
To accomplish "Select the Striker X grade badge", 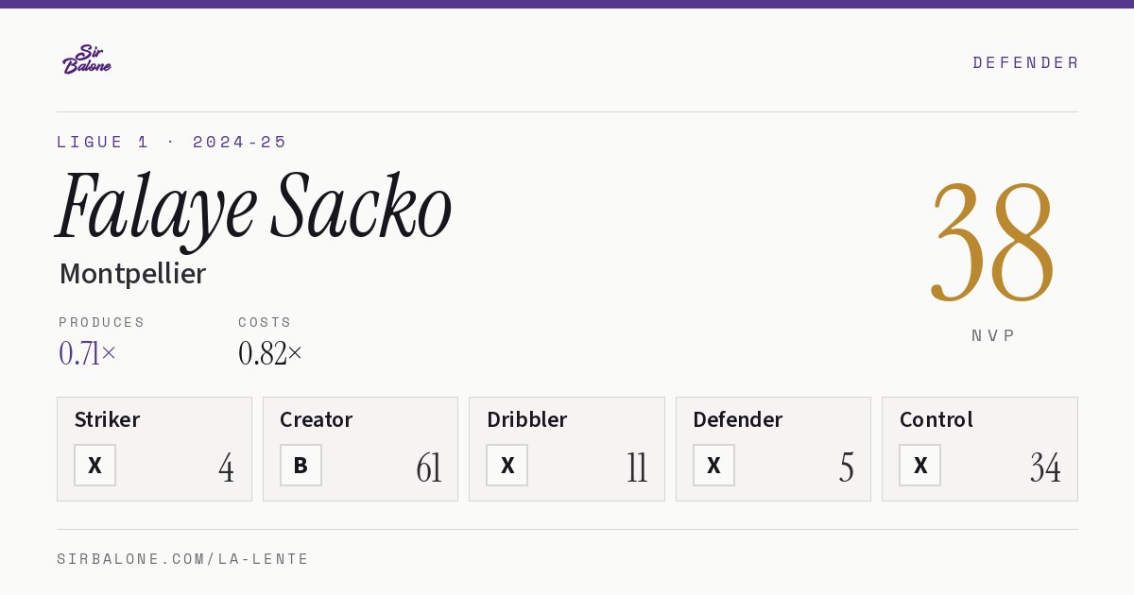I will (94, 465).
